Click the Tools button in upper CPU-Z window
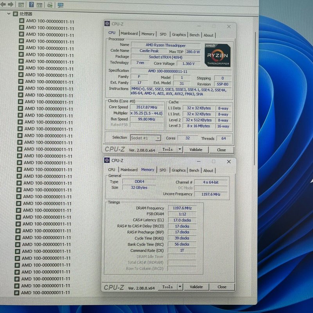This screenshot has height=313, width=313. [167, 149]
